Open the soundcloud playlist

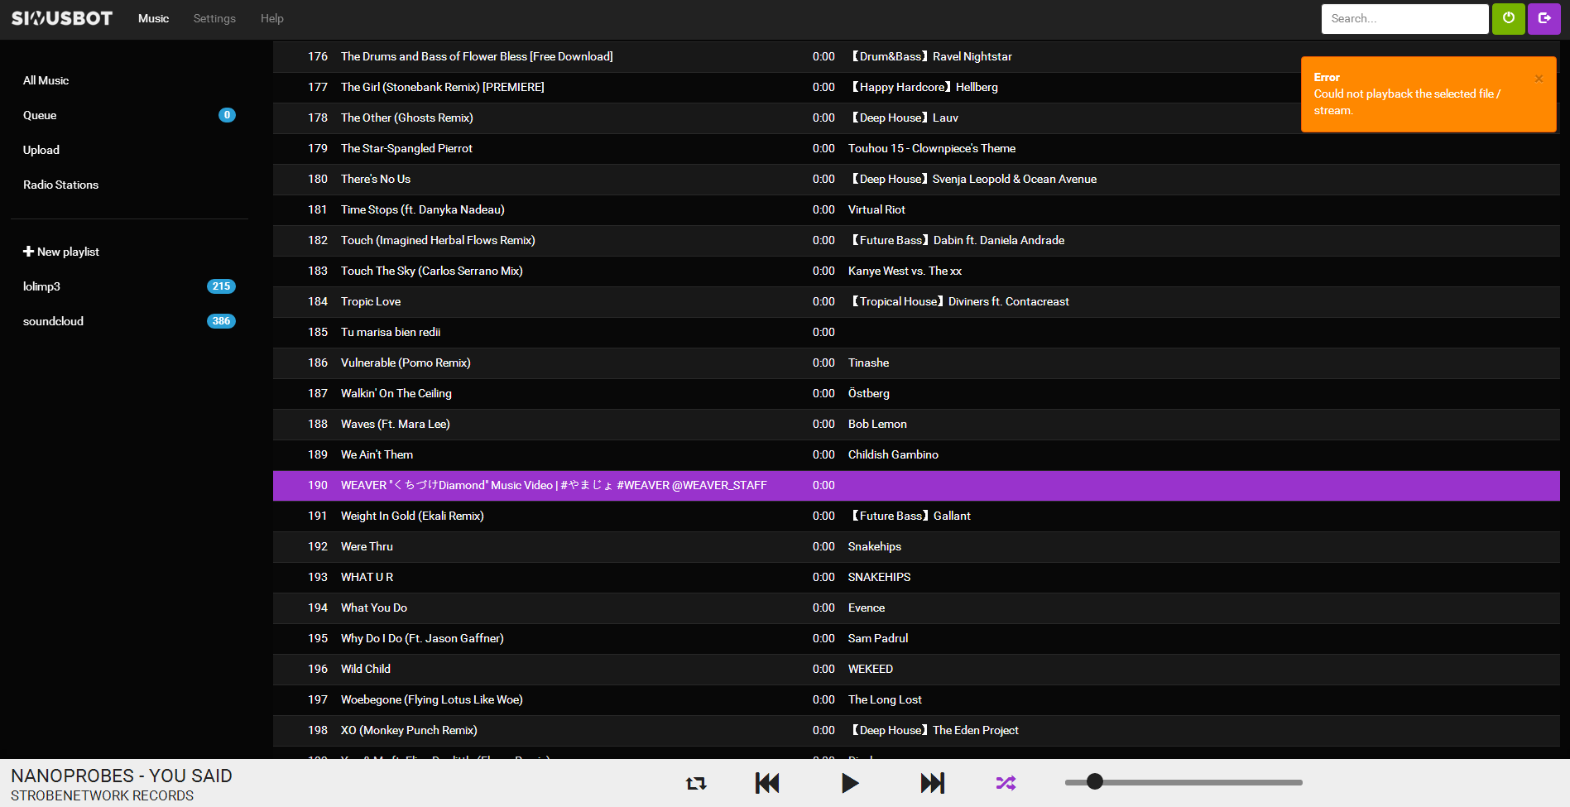click(53, 321)
